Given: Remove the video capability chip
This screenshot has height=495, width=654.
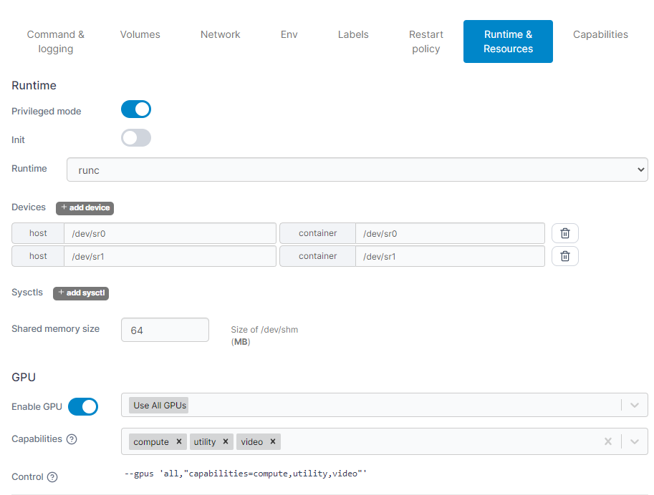Looking at the screenshot, I should [272, 441].
